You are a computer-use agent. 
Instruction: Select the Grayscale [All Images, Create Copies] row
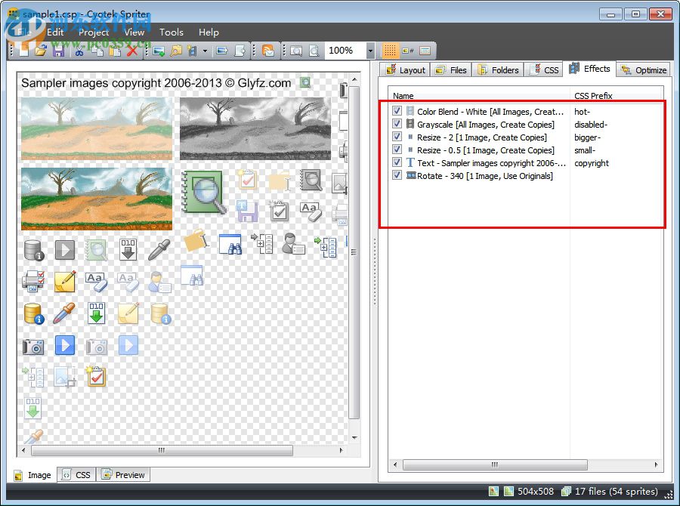click(486, 125)
